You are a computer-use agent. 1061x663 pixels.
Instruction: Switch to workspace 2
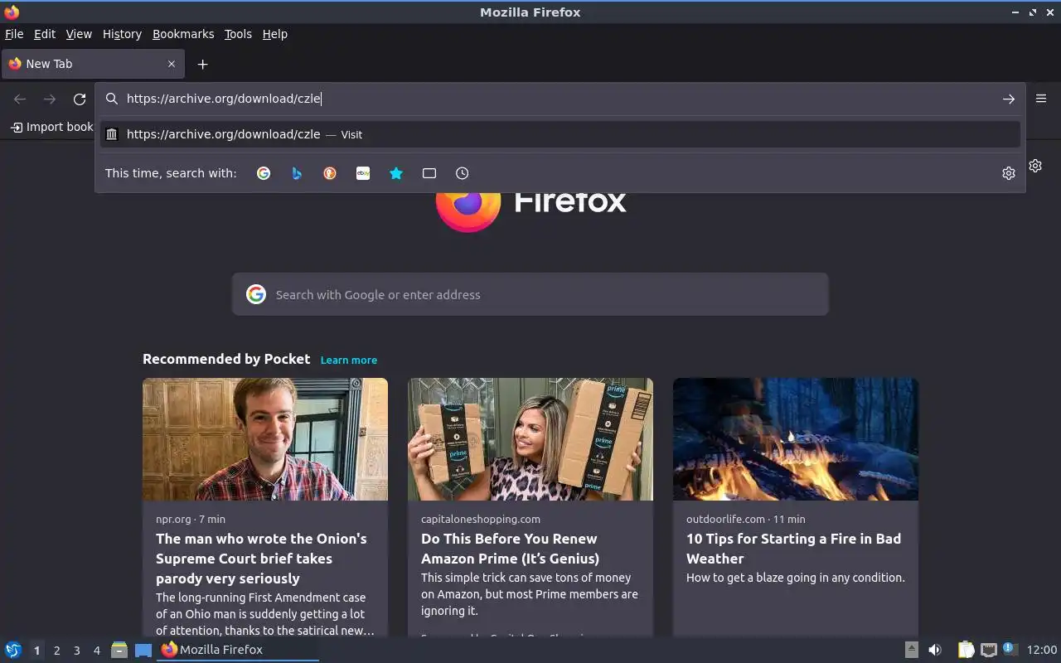(x=56, y=651)
